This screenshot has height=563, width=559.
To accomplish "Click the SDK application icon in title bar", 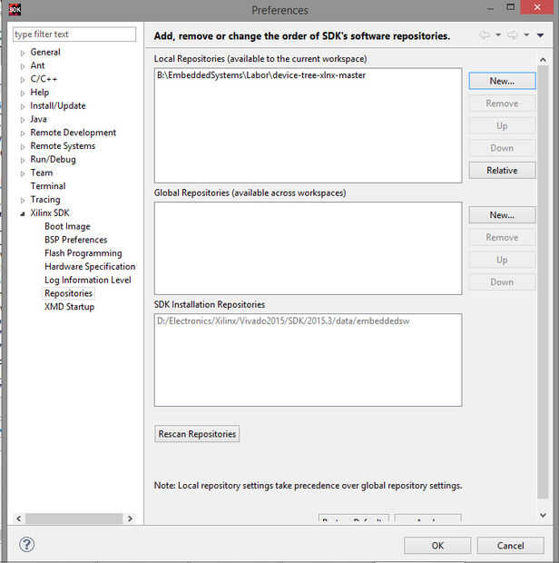I will 15,9.
